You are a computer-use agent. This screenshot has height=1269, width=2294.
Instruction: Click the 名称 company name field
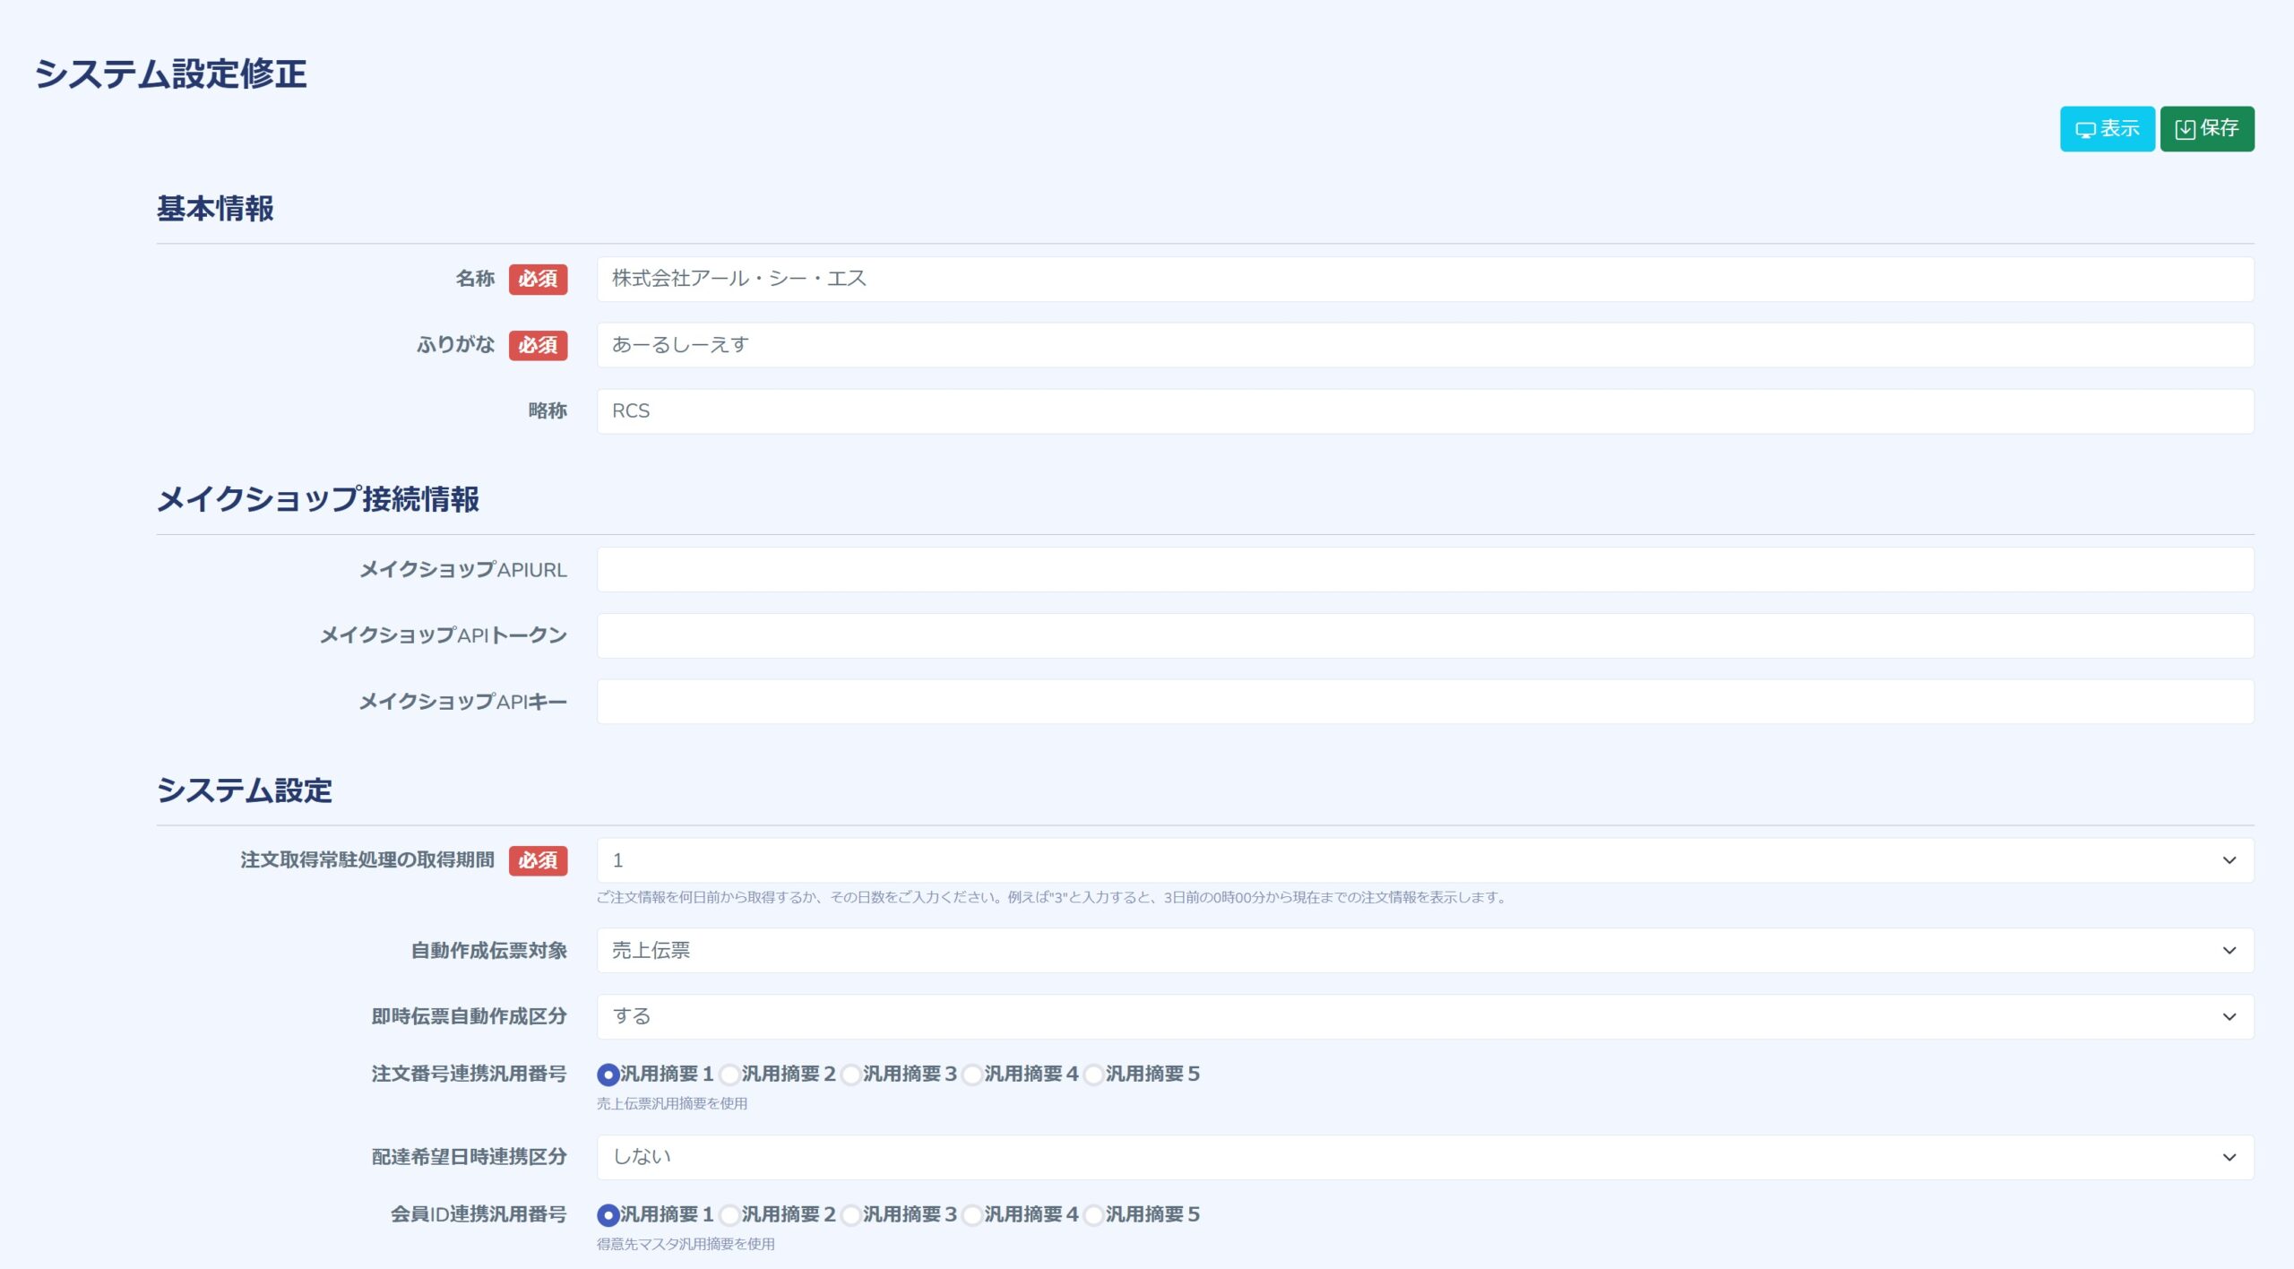pyautogui.click(x=1424, y=280)
